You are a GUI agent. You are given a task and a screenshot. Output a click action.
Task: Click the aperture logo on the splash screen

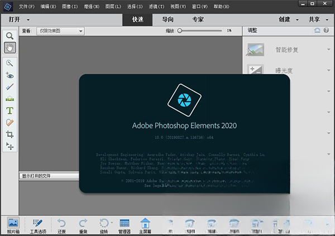(184, 100)
